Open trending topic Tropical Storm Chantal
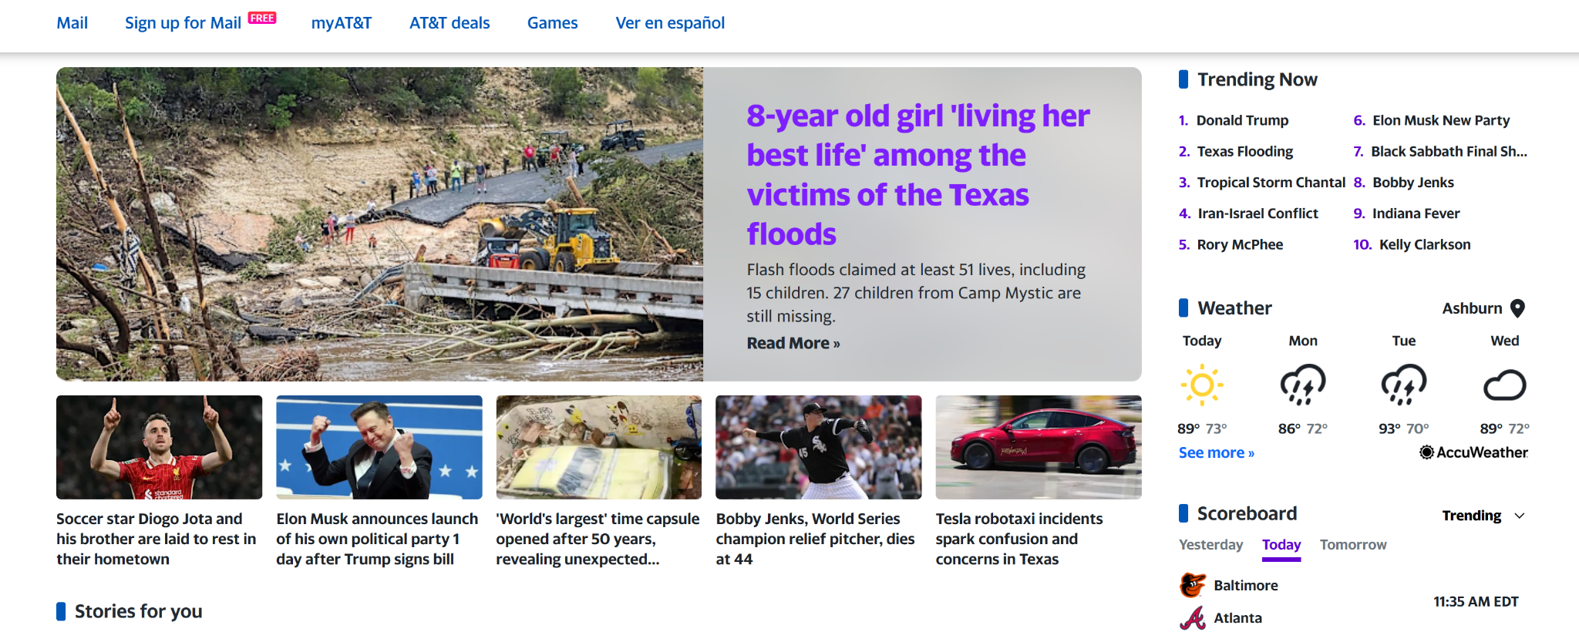The width and height of the screenshot is (1579, 632). tap(1271, 183)
